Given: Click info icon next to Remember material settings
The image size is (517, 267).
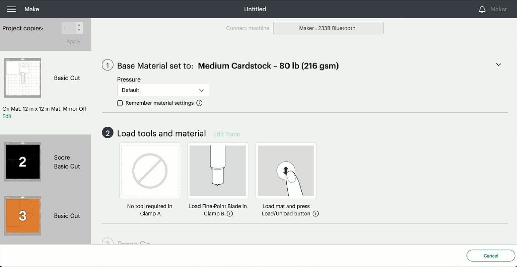Looking at the screenshot, I should (199, 103).
